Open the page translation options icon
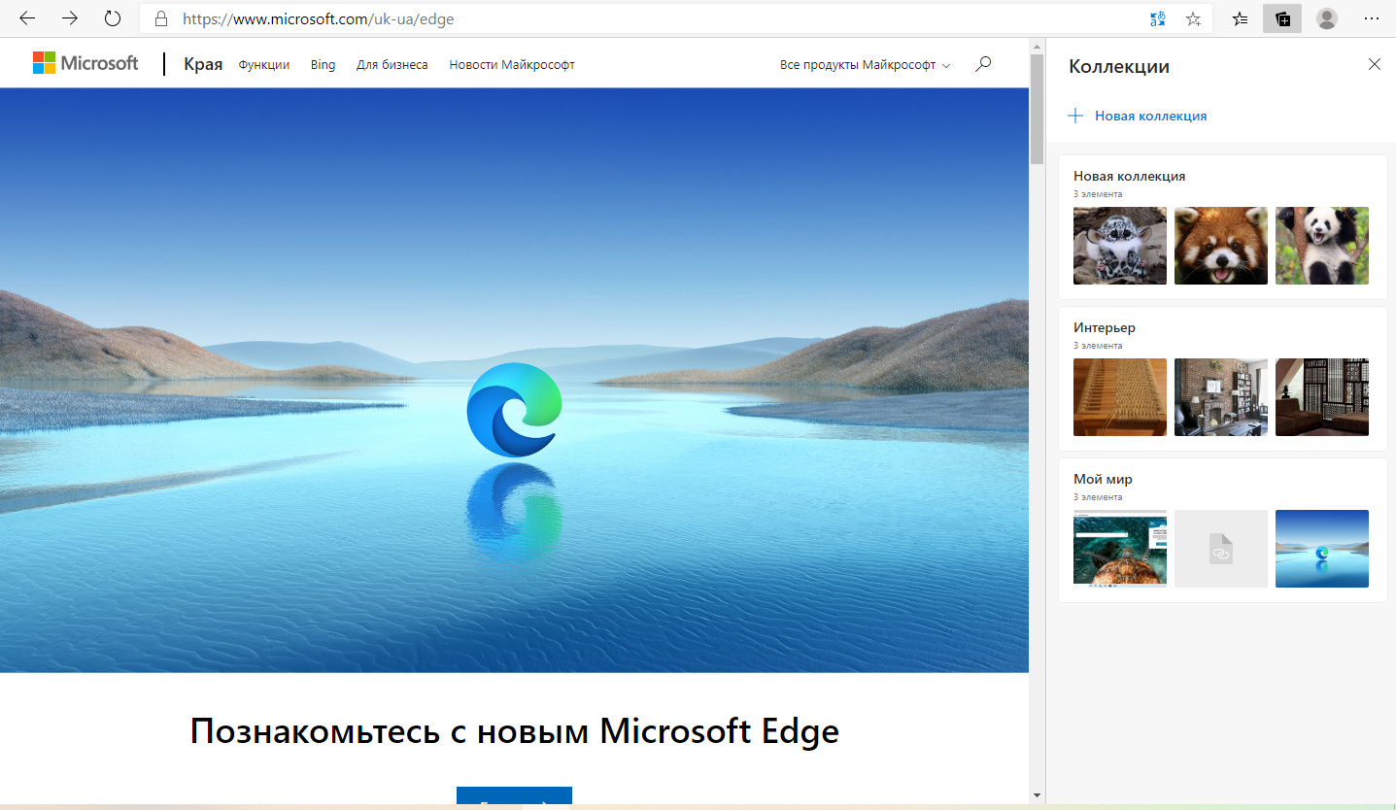1396x810 pixels. coord(1158,18)
